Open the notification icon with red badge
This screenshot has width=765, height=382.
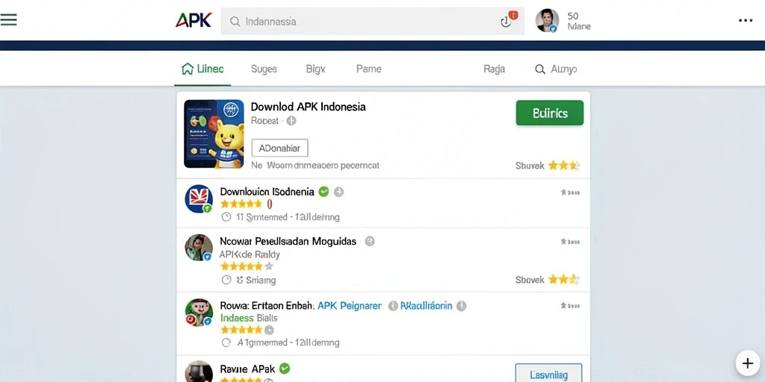pyautogui.click(x=508, y=20)
